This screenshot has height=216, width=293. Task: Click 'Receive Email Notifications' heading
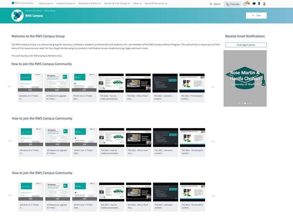click(245, 36)
